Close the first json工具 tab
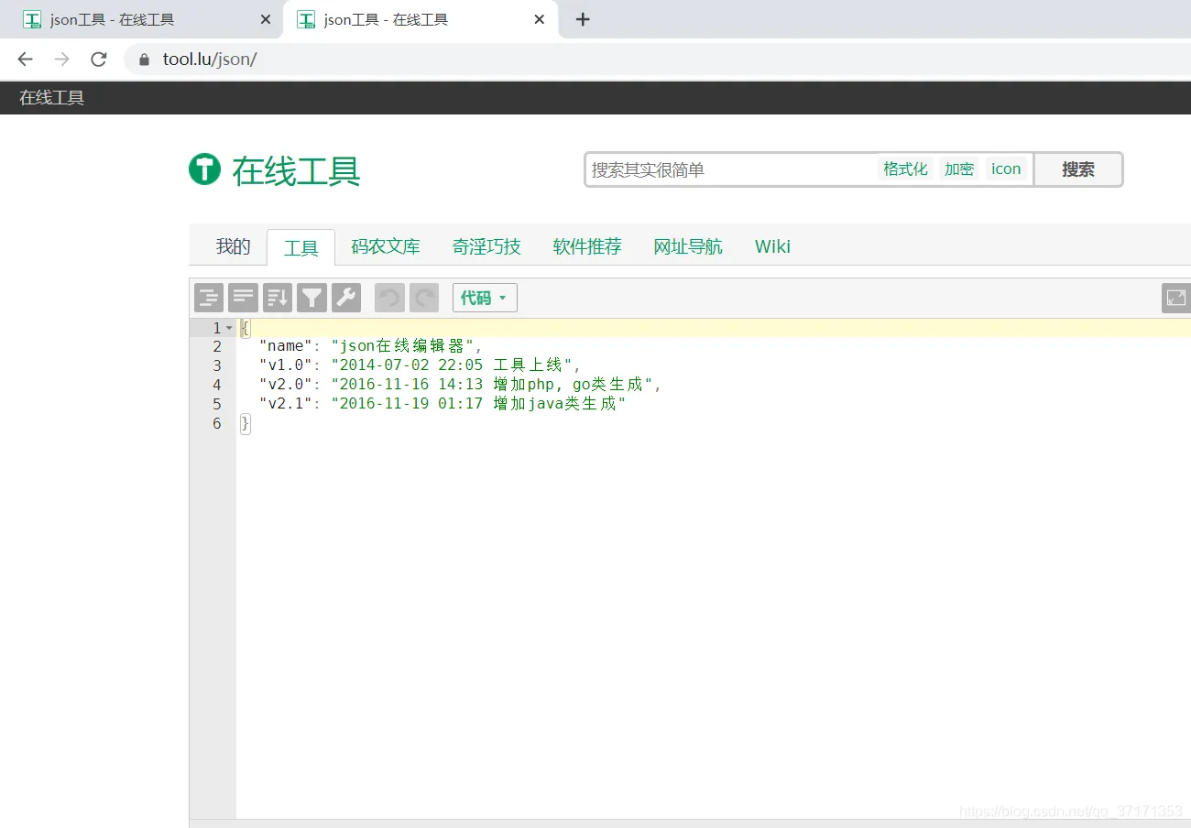Viewport: 1191px width, 828px height. pos(266,19)
